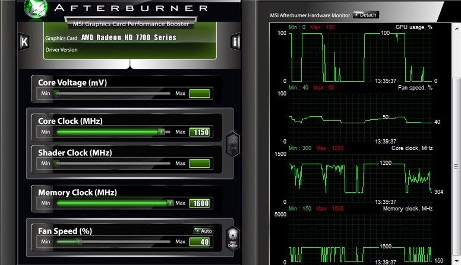The image size is (461, 265).
Task: Click the Core clock graph
Action: 361,178
